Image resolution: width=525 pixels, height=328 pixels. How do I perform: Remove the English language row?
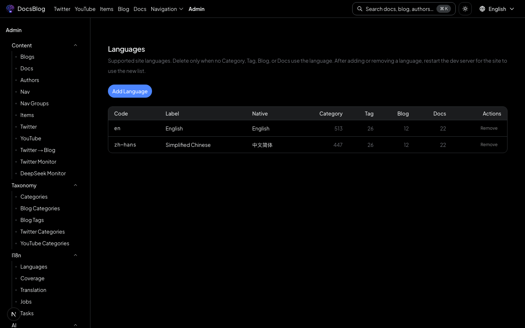tap(489, 128)
